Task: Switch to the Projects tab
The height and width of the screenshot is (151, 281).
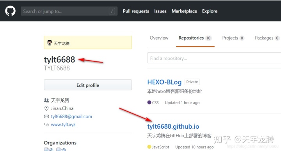Action: click(x=233, y=38)
